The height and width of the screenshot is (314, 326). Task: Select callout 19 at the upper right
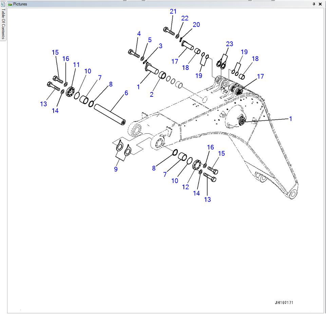[x=244, y=52]
